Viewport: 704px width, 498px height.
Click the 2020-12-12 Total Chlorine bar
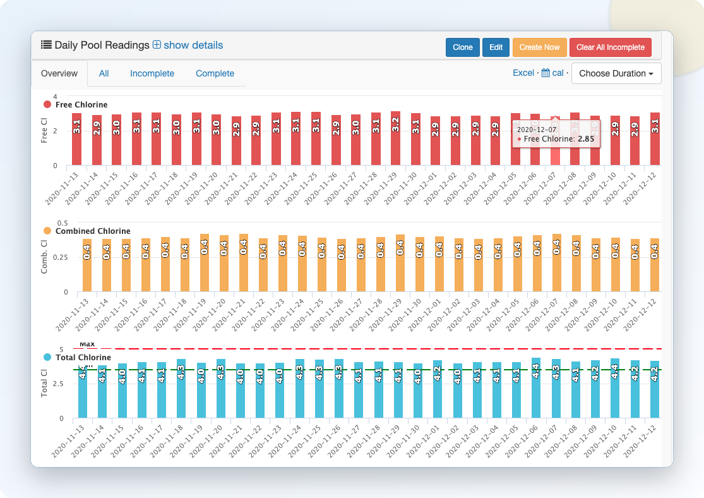[655, 389]
